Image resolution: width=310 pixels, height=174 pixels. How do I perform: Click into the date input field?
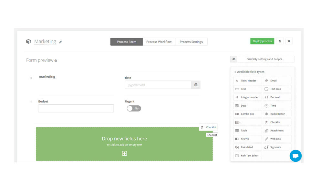click(158, 85)
